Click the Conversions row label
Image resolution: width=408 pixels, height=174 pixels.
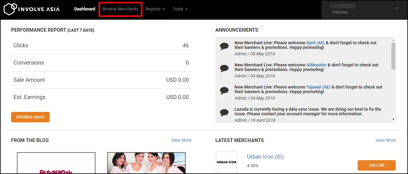point(29,63)
